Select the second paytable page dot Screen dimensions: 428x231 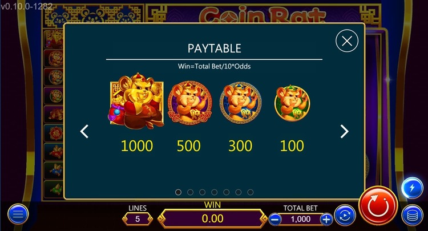pyautogui.click(x=190, y=192)
